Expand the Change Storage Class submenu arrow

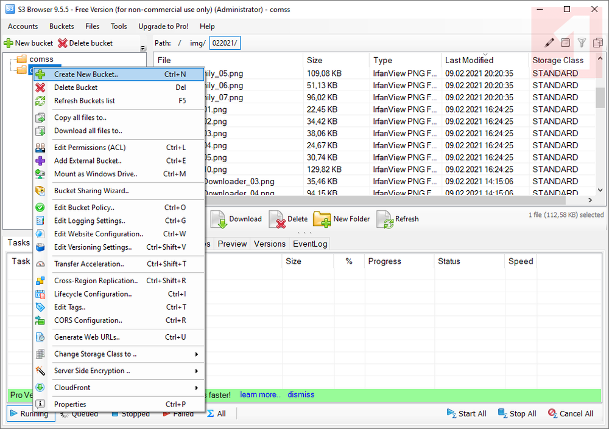click(x=197, y=354)
